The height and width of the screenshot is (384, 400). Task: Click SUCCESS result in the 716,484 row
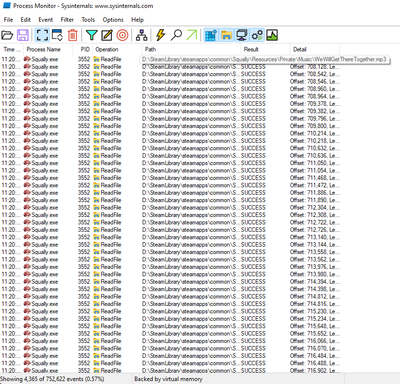[253, 356]
